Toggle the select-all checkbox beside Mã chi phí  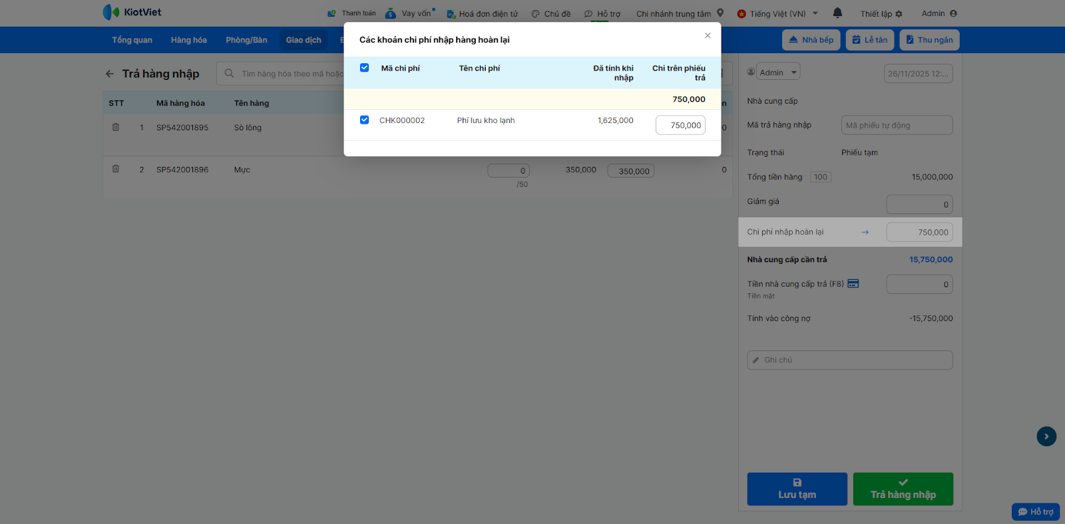click(364, 68)
